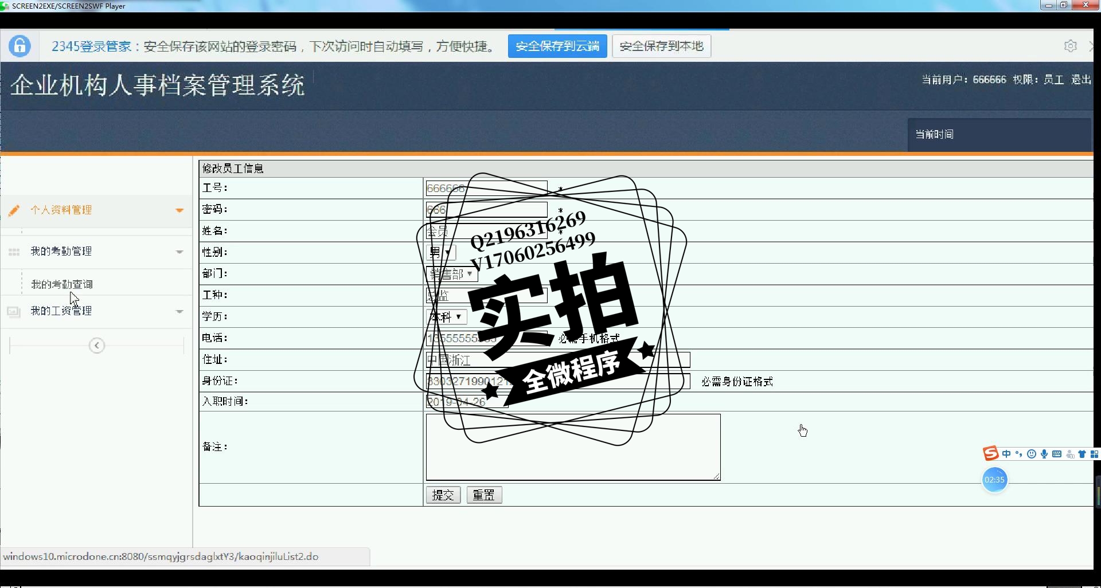Click the 当前用户: 666666 text
This screenshot has width=1101, height=588.
coord(964,80)
